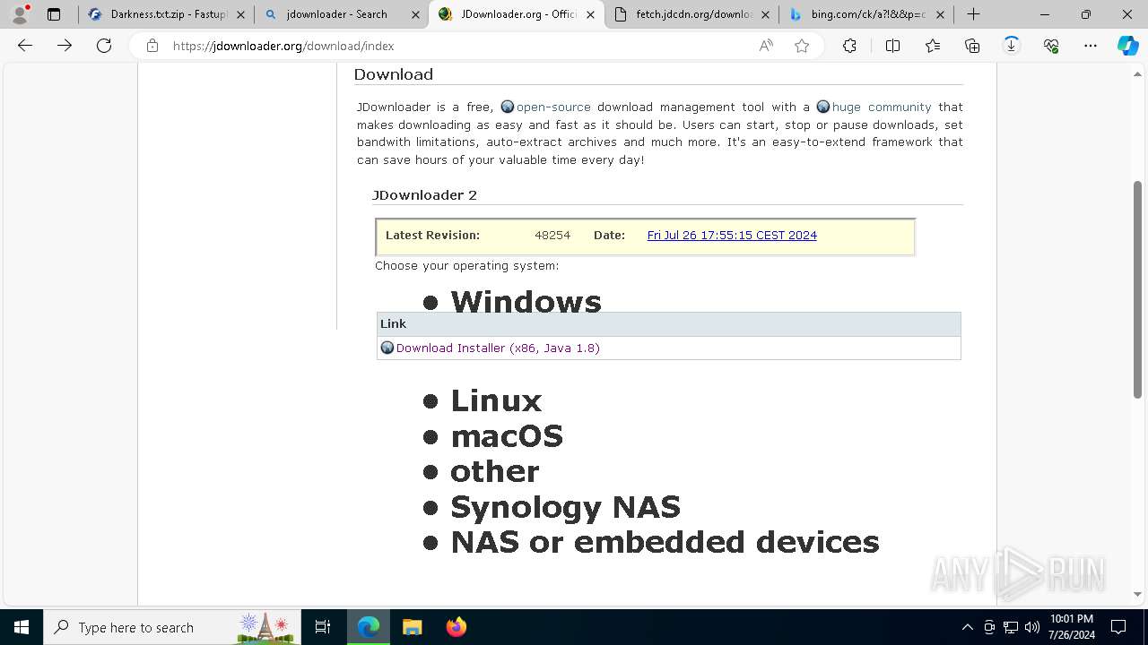Screen dimensions: 1148x645
Task: Click revision number 48254
Action: (x=552, y=236)
